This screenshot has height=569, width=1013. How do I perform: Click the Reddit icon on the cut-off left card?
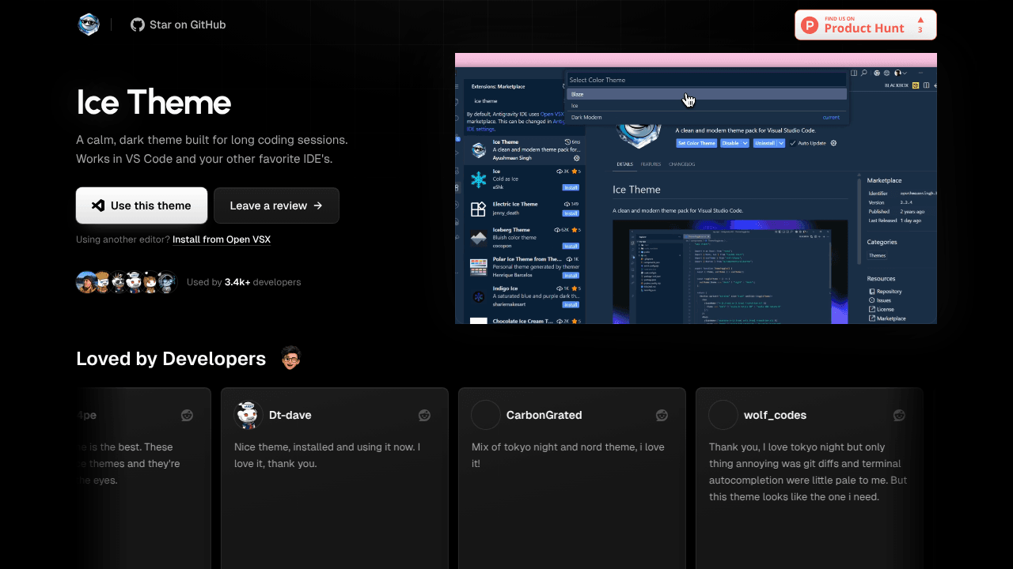(x=187, y=415)
